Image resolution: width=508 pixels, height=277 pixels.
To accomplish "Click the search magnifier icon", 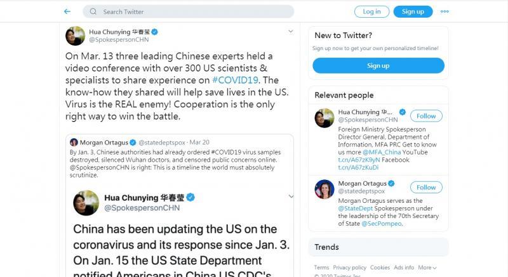I will [x=93, y=11].
